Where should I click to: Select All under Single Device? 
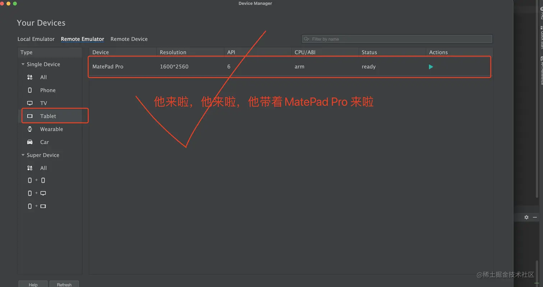coord(50,77)
